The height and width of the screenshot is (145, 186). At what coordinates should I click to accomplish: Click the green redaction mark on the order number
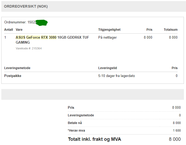coord(42,23)
